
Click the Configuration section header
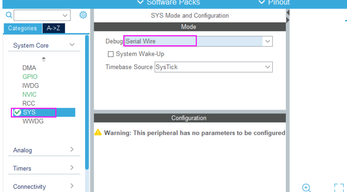point(190,118)
